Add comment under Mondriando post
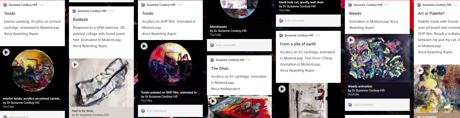The image size is (460, 118). (225, 45)
